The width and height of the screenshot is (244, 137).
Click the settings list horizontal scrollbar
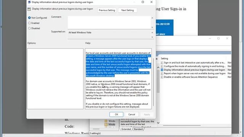[182, 125]
